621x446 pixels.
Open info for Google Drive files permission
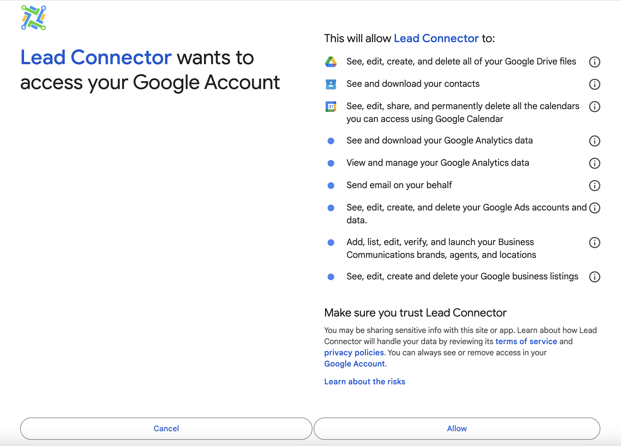tap(594, 62)
